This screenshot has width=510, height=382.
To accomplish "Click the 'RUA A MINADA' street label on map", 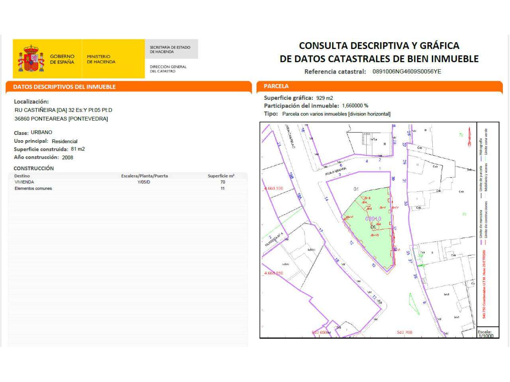I will pyautogui.click(x=336, y=171).
